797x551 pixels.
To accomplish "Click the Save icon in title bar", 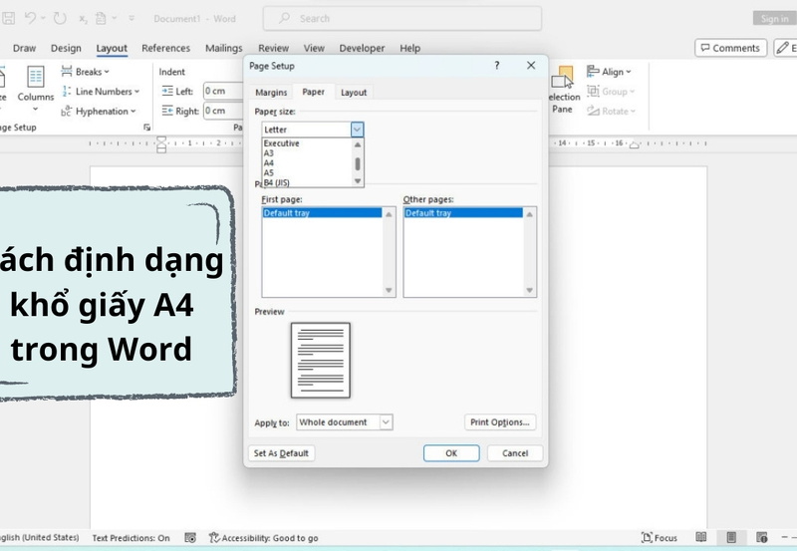I will click(x=8, y=19).
